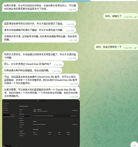Screen dimensions: 138x147
Task: Click the 1:44 PM message '如果创建此帐户时出现错误'
Action: (32, 71)
